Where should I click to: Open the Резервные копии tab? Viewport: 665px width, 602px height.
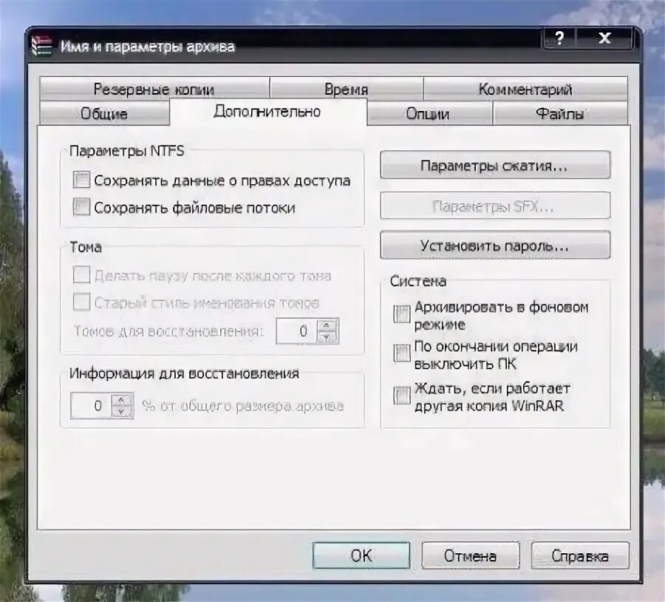(x=154, y=89)
